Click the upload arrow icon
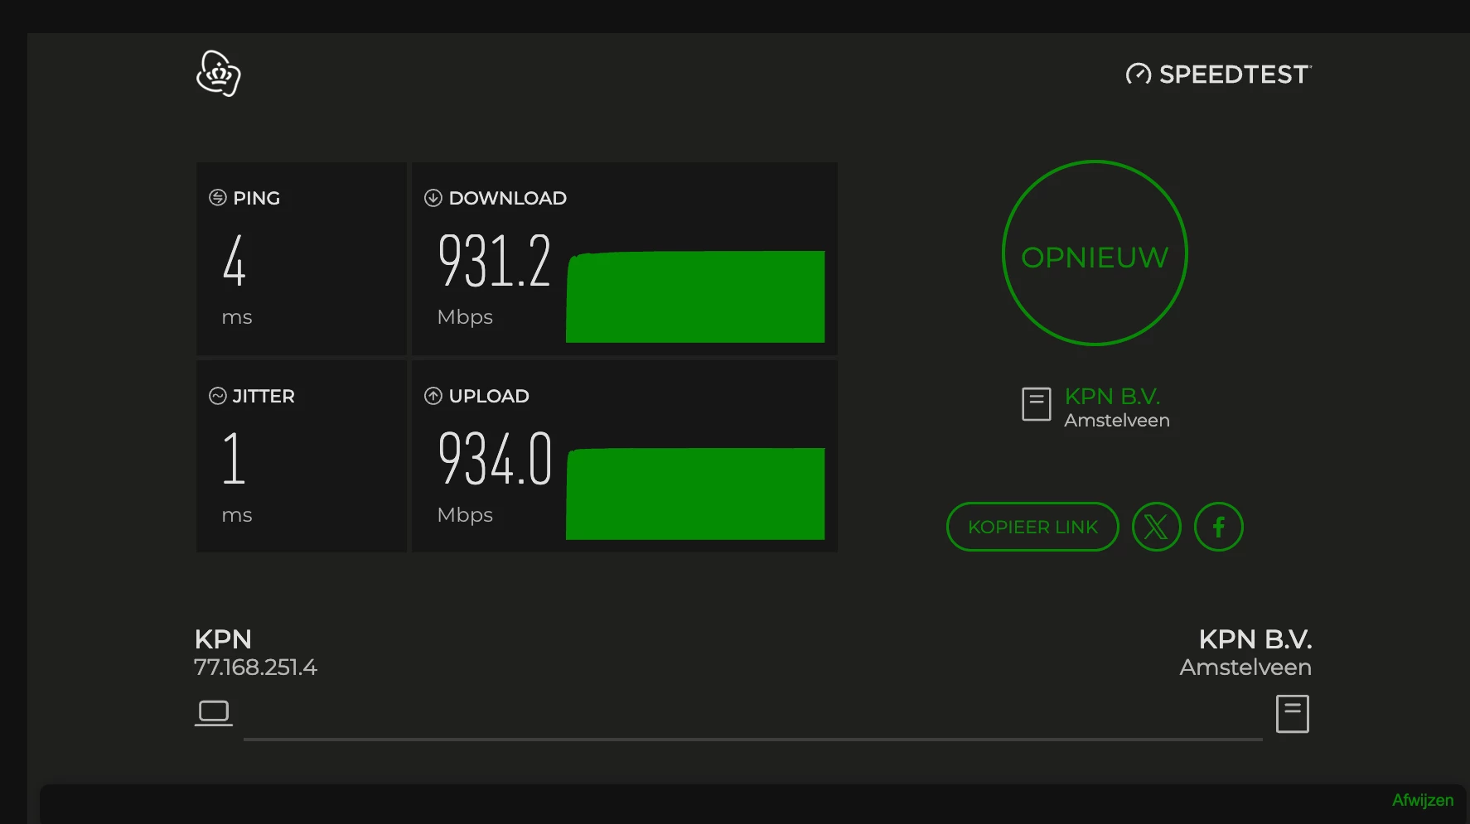 (433, 396)
